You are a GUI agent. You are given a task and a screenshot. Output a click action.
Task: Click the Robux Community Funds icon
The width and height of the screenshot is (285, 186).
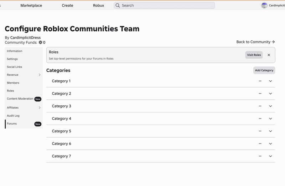[x=40, y=42]
